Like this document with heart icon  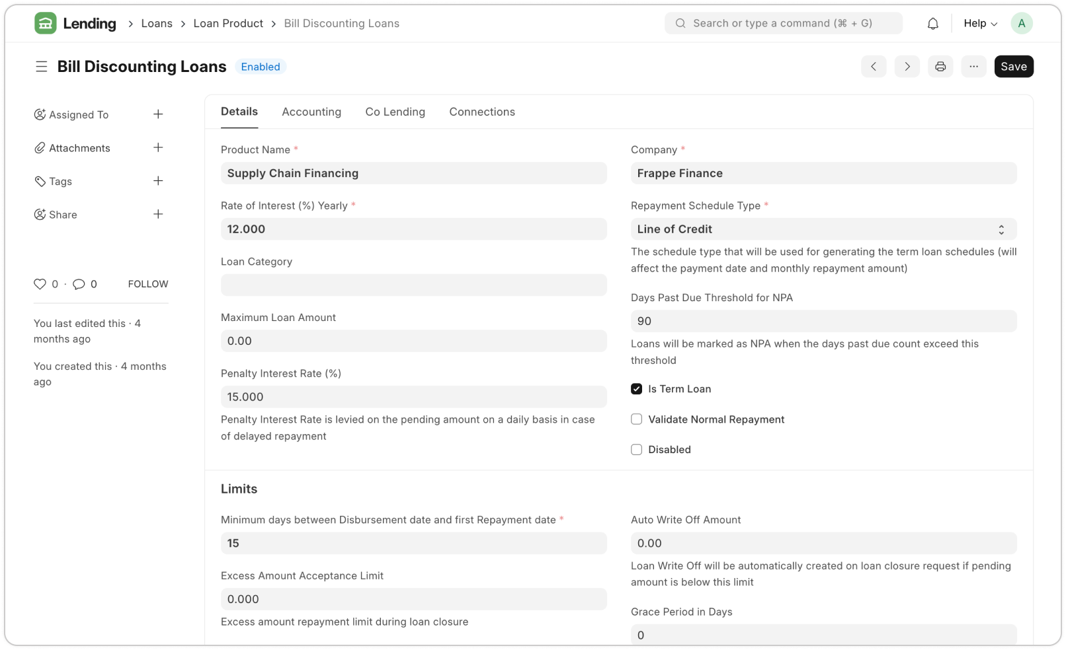point(40,284)
